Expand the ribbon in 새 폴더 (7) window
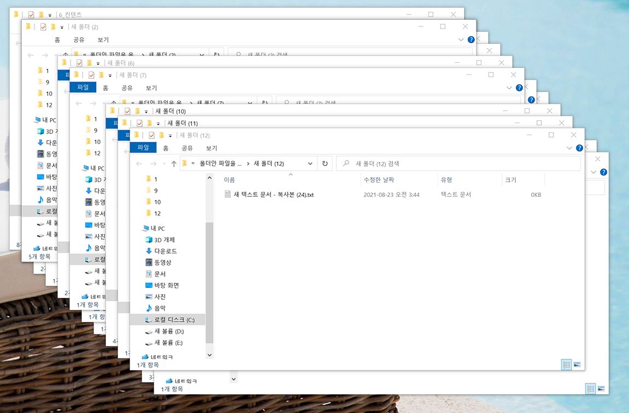The width and height of the screenshot is (629, 413). tap(509, 88)
